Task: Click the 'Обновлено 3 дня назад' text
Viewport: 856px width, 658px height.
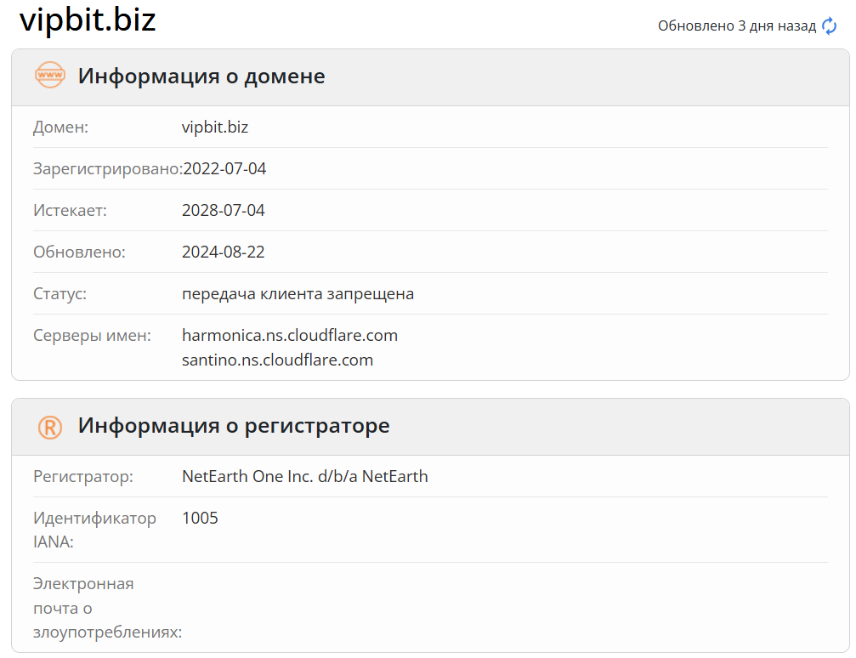Action: click(x=736, y=26)
